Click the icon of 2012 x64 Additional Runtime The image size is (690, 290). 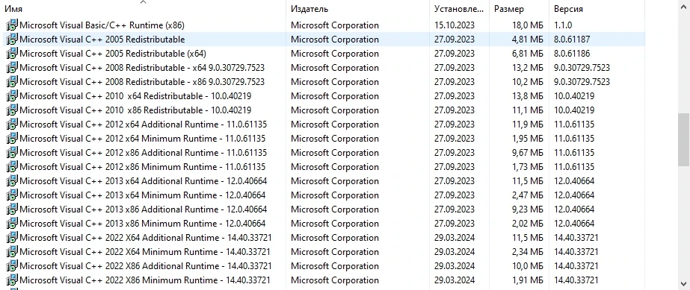[12, 124]
